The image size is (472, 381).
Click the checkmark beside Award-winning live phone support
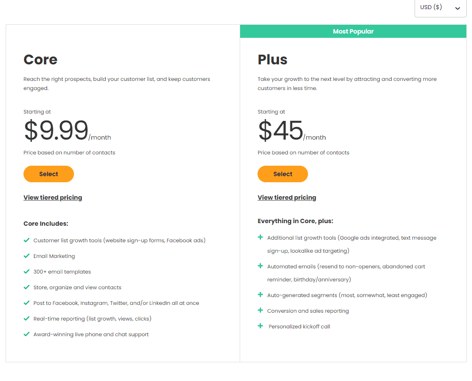point(27,334)
